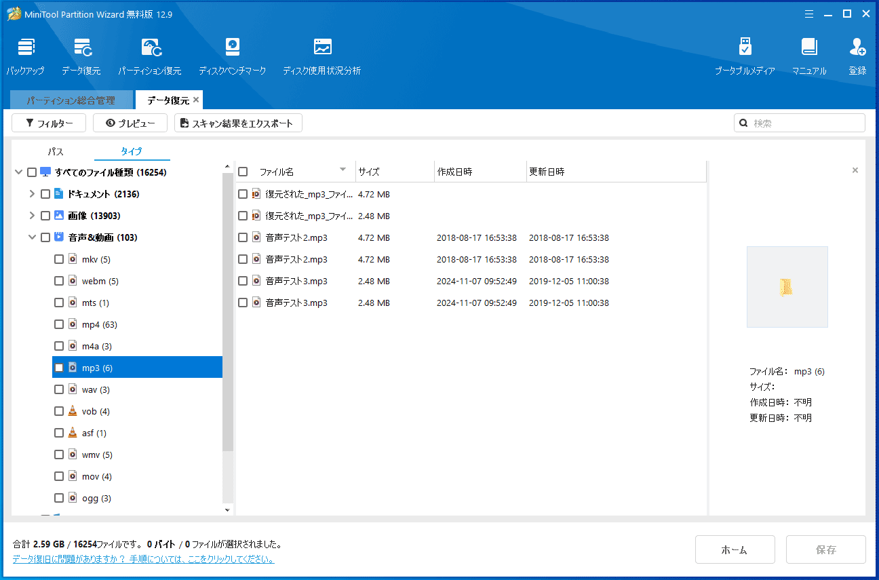Check the 音声&動画 (103) checkbox
Viewport: 879px width, 580px height.
[x=45, y=237]
